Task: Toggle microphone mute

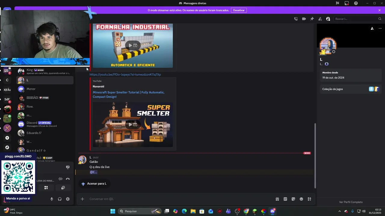Action: pos(52,199)
